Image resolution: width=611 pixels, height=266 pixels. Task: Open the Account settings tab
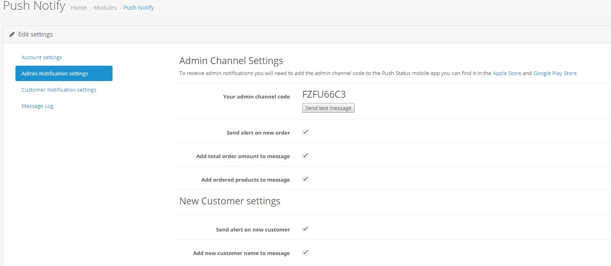pyautogui.click(x=42, y=58)
